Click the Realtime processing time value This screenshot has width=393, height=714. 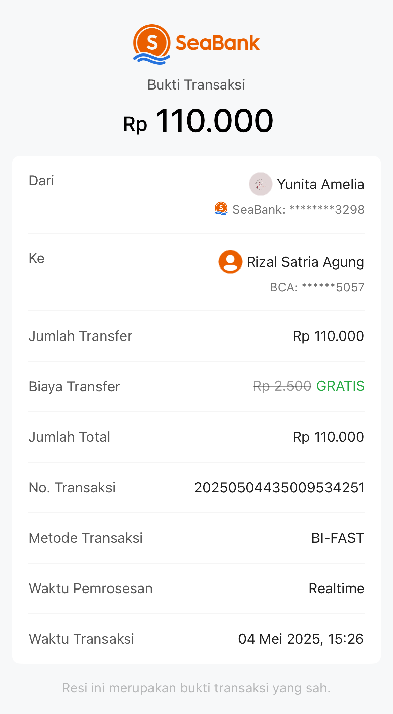click(x=336, y=588)
